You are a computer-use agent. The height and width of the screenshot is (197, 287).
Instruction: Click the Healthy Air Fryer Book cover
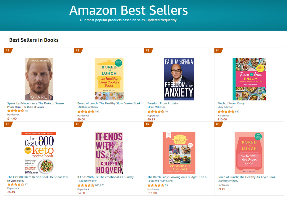[x=249, y=153]
